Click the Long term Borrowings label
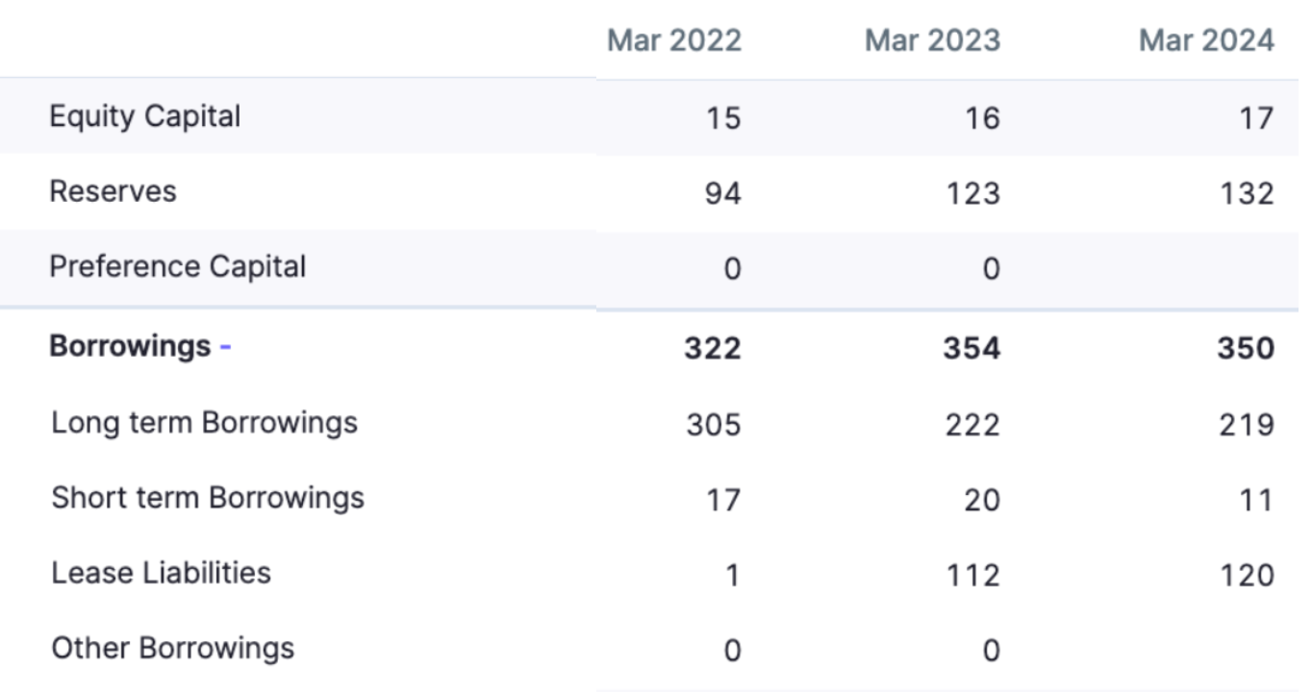 (x=205, y=423)
